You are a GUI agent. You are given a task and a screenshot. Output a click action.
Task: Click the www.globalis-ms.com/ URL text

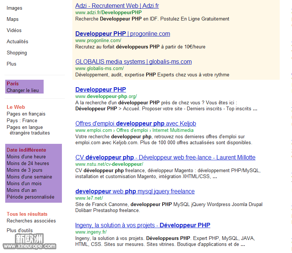click(x=100, y=69)
